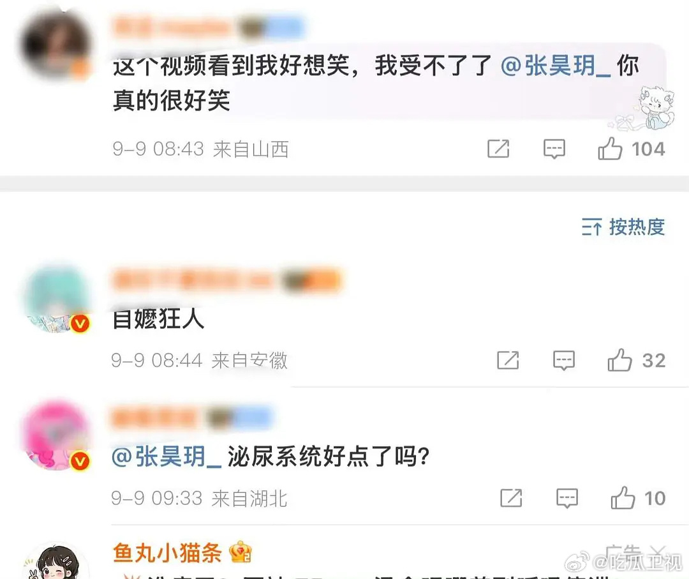The height and width of the screenshot is (579, 689).
Task: Open reply icon on 自嫖狂人 comment
Action: (x=564, y=361)
